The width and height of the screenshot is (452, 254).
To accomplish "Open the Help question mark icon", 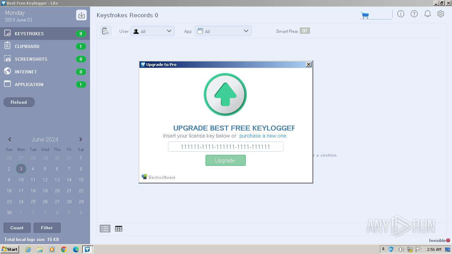I will point(414,14).
